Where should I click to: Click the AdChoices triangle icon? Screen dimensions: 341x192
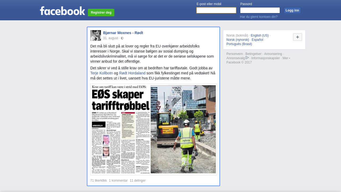tap(247, 58)
